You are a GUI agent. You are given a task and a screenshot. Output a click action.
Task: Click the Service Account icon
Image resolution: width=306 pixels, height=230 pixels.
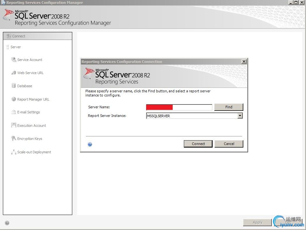[x=14, y=60]
